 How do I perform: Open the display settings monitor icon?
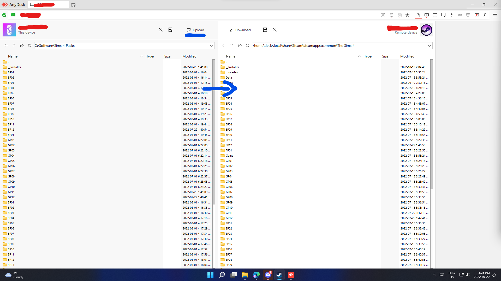tap(435, 15)
